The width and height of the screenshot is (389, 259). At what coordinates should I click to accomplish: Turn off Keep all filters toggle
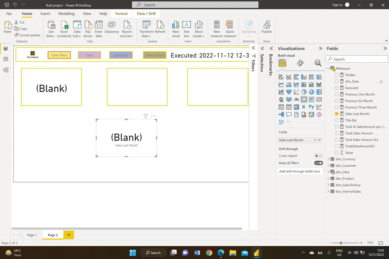click(x=318, y=163)
